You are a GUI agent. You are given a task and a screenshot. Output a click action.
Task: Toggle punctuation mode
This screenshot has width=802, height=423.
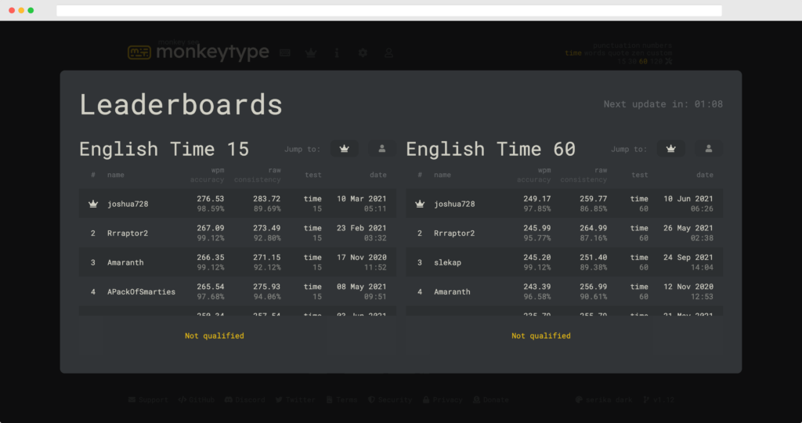click(x=616, y=45)
